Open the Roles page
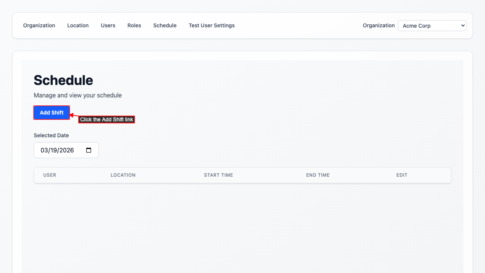Viewport: 485px width, 273px height. (134, 25)
